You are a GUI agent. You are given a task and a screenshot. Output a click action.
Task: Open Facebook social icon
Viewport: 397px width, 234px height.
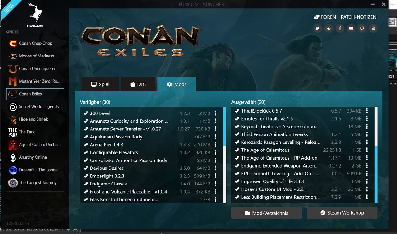click(x=340, y=28)
